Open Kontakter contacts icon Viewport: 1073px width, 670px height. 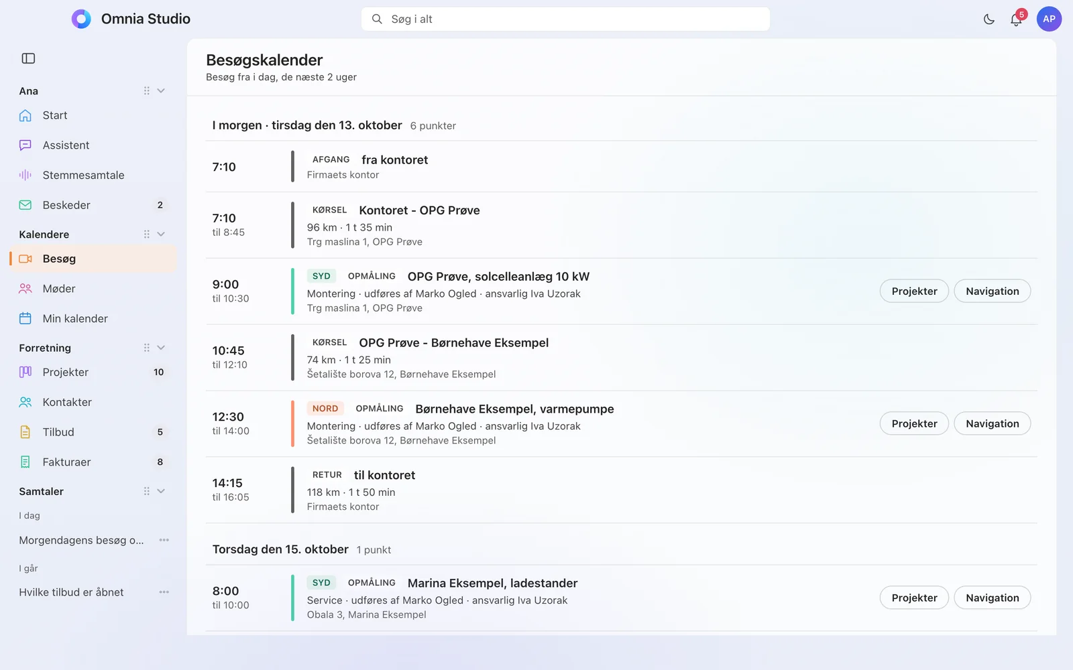[25, 402]
